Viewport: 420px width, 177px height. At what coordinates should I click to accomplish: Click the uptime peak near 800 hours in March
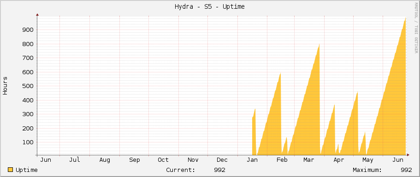(x=319, y=45)
